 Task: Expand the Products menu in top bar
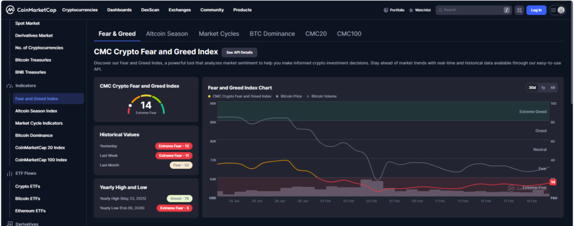[242, 10]
